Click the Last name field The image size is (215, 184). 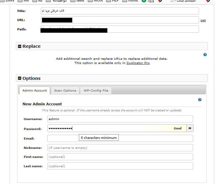pyautogui.click(x=120, y=166)
